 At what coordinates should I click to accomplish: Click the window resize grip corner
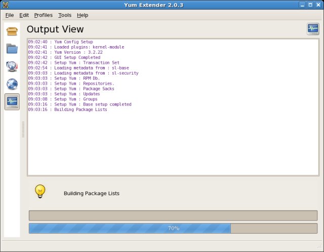320,247
